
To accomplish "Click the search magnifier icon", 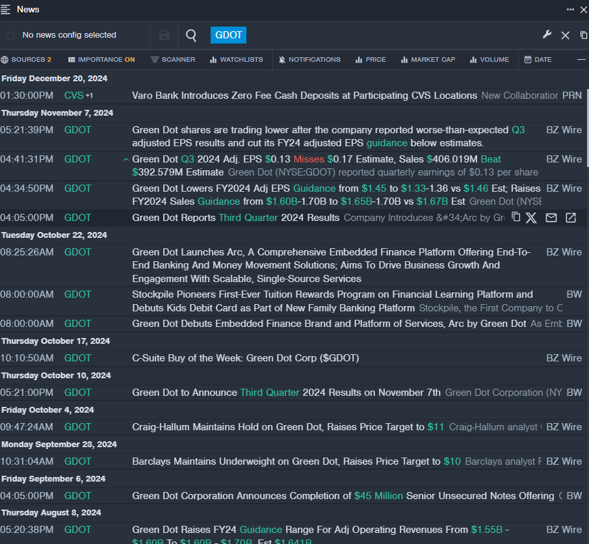I will (x=191, y=35).
